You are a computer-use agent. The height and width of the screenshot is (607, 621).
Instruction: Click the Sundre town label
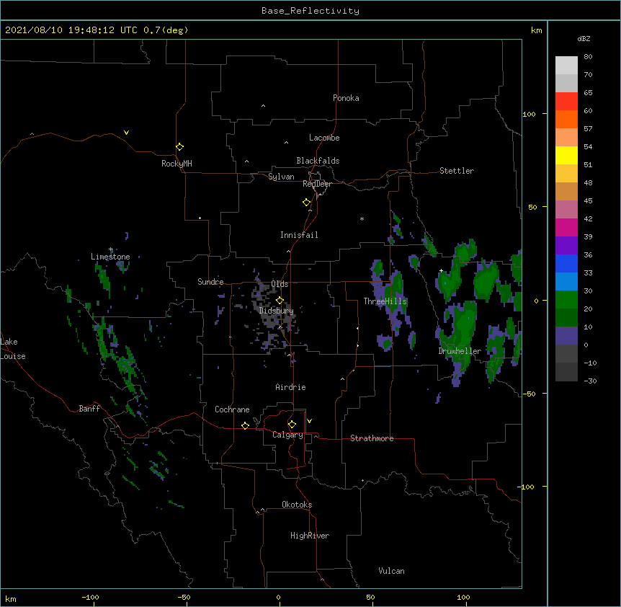[210, 282]
